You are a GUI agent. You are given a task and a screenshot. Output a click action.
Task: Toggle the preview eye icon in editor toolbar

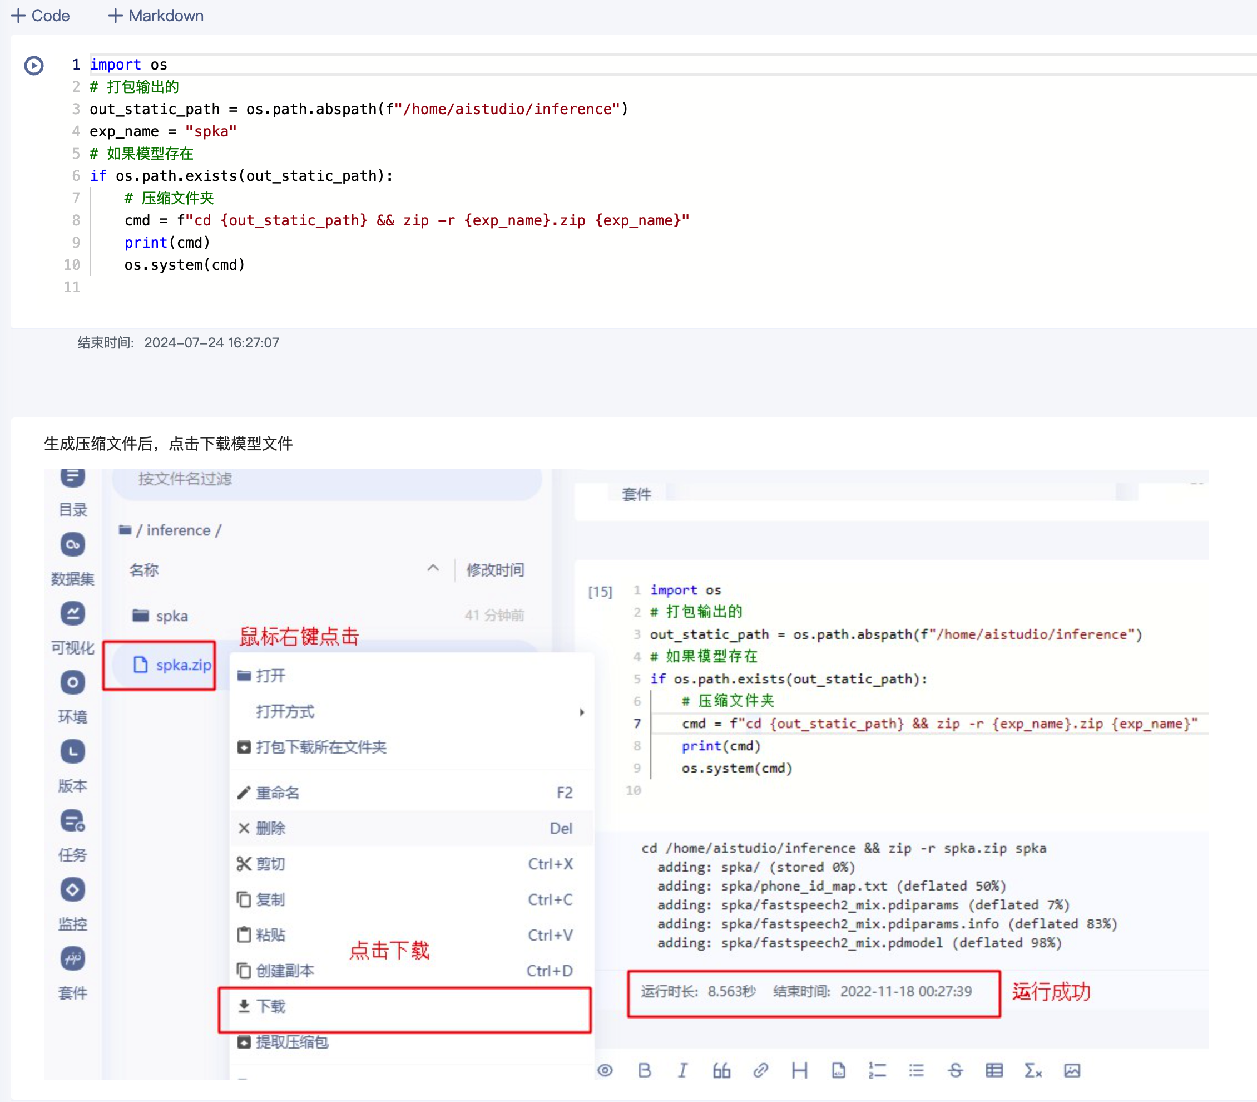click(605, 1071)
